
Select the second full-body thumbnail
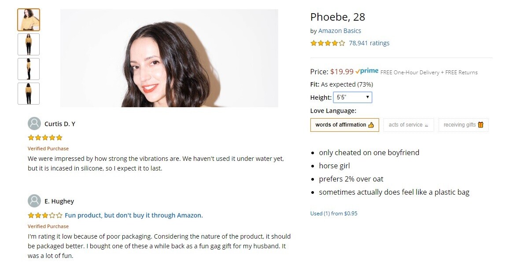point(29,44)
